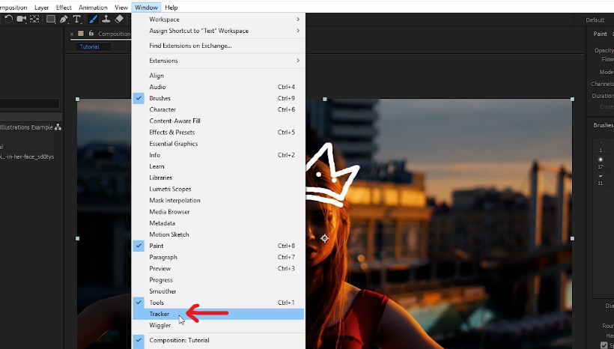Open the Character panel
Image resolution: width=614 pixels, height=349 pixels.
coord(219,109)
